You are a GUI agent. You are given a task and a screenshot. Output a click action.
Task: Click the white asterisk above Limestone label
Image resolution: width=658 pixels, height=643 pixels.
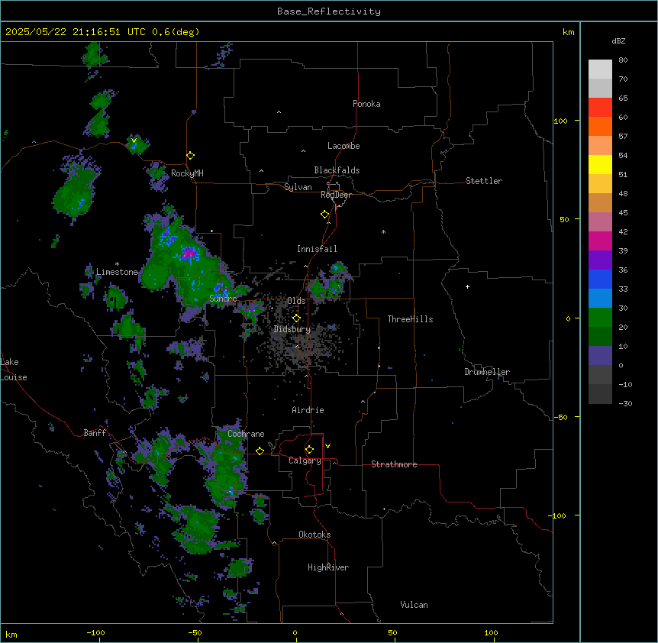click(117, 264)
